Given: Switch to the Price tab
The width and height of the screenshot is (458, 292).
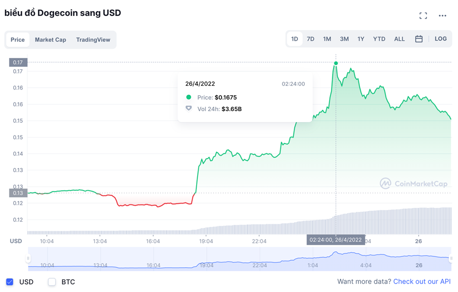Looking at the screenshot, I should click(x=17, y=40).
